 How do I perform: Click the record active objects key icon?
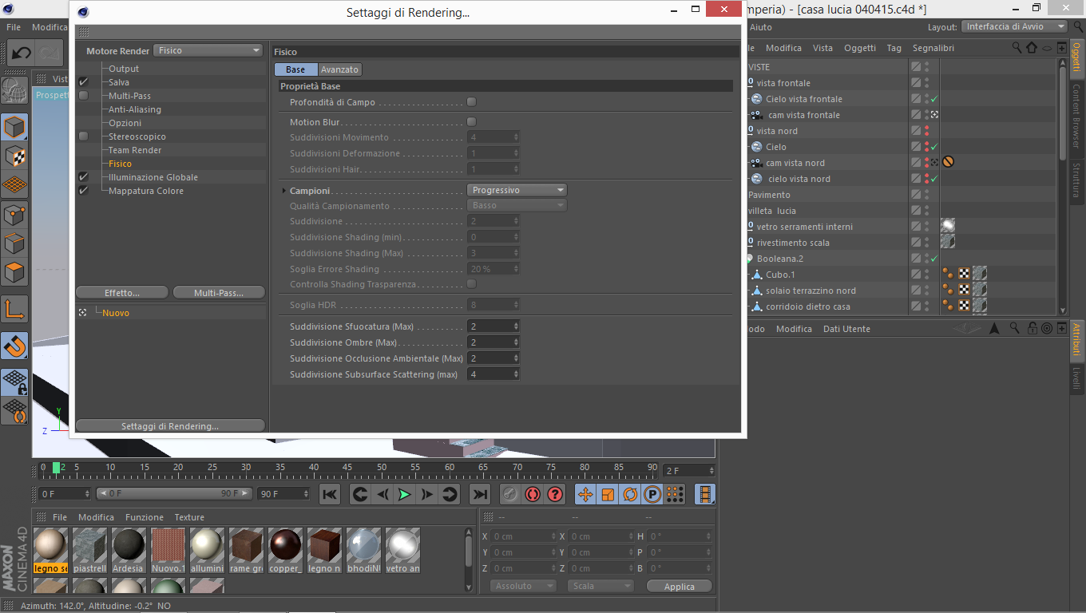tap(510, 494)
